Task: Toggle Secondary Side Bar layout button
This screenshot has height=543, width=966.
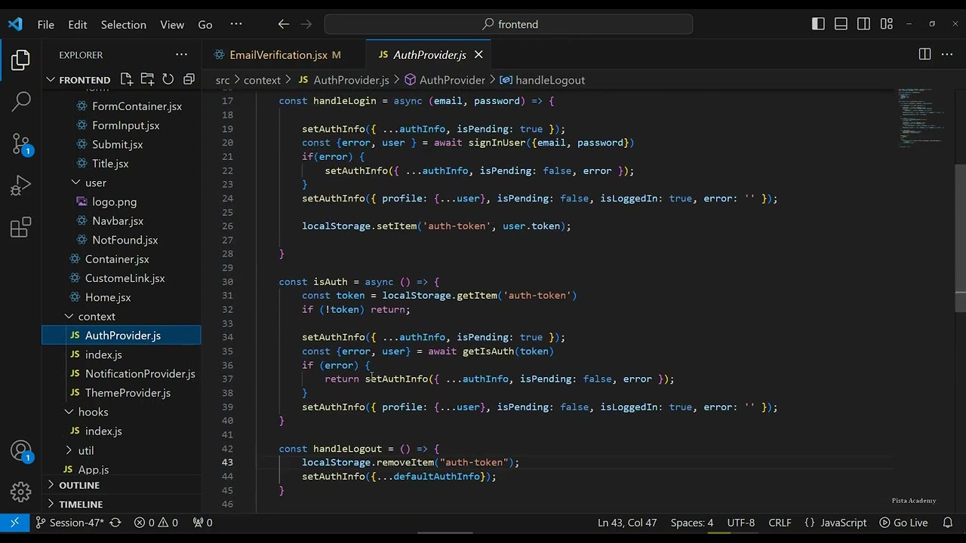Action: coord(864,24)
